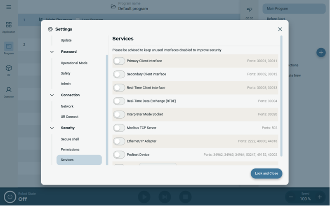Open the Secure shell settings page
The height and width of the screenshot is (206, 330).
[x=70, y=139]
